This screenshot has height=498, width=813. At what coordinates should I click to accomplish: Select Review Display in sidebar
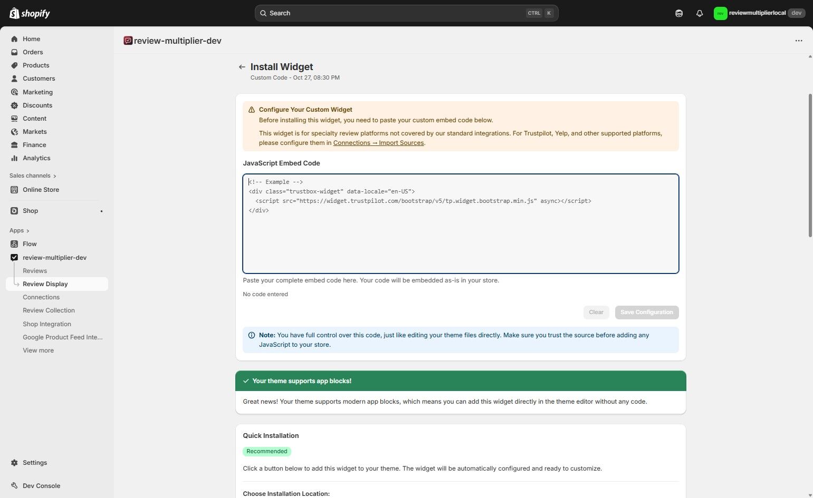(57, 284)
